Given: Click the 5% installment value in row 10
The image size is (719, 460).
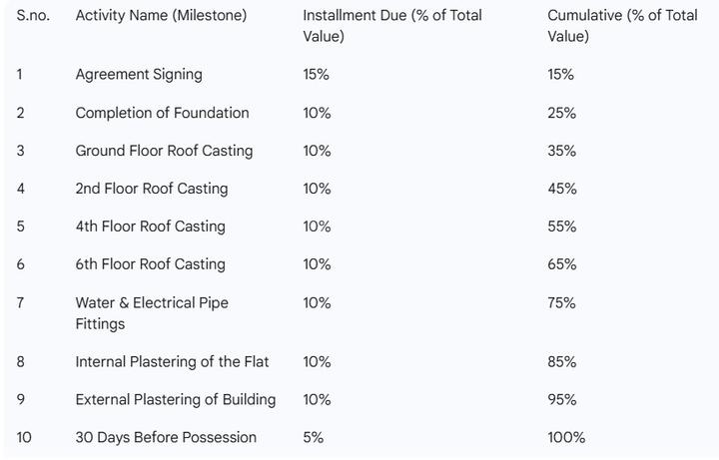Looking at the screenshot, I should click(x=314, y=438).
